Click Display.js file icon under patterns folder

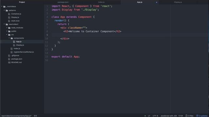click(x=9, y=17)
